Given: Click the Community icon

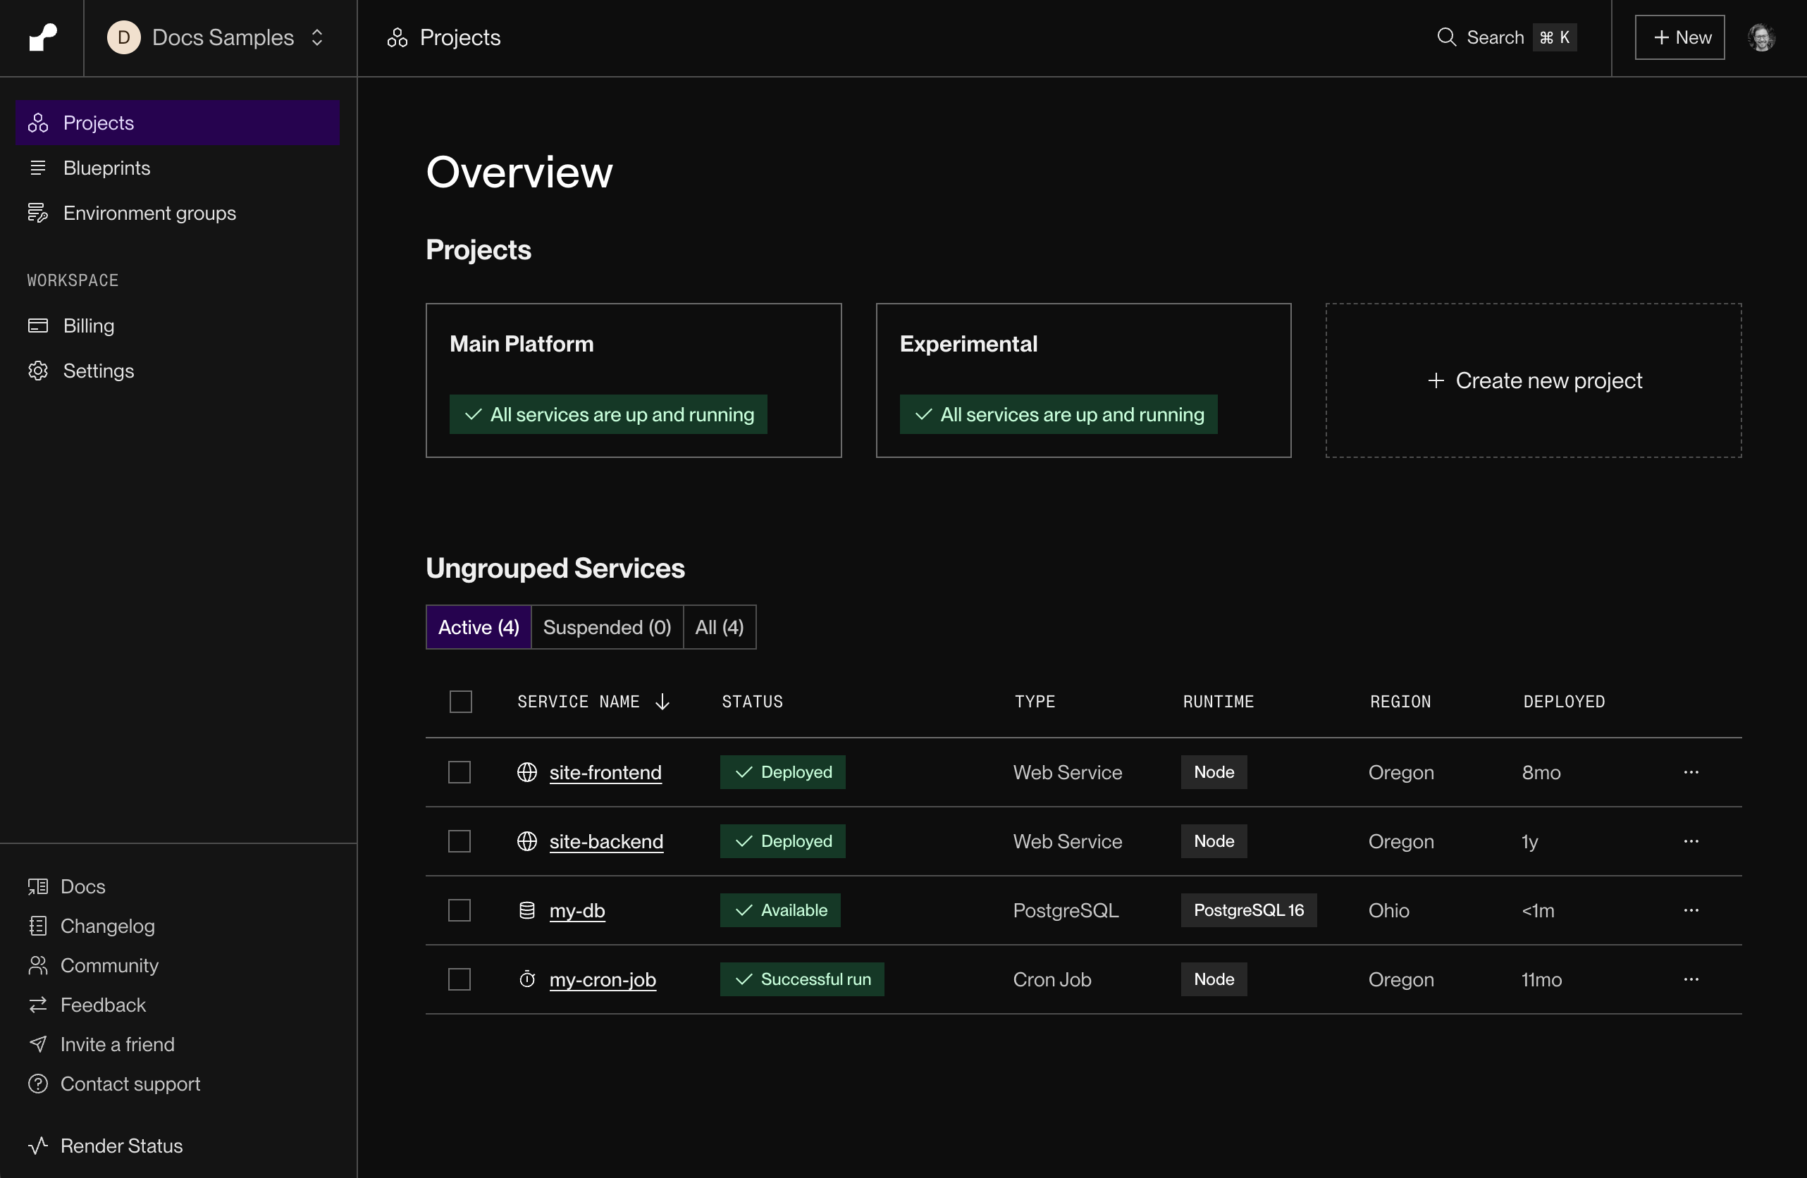Looking at the screenshot, I should tap(39, 965).
